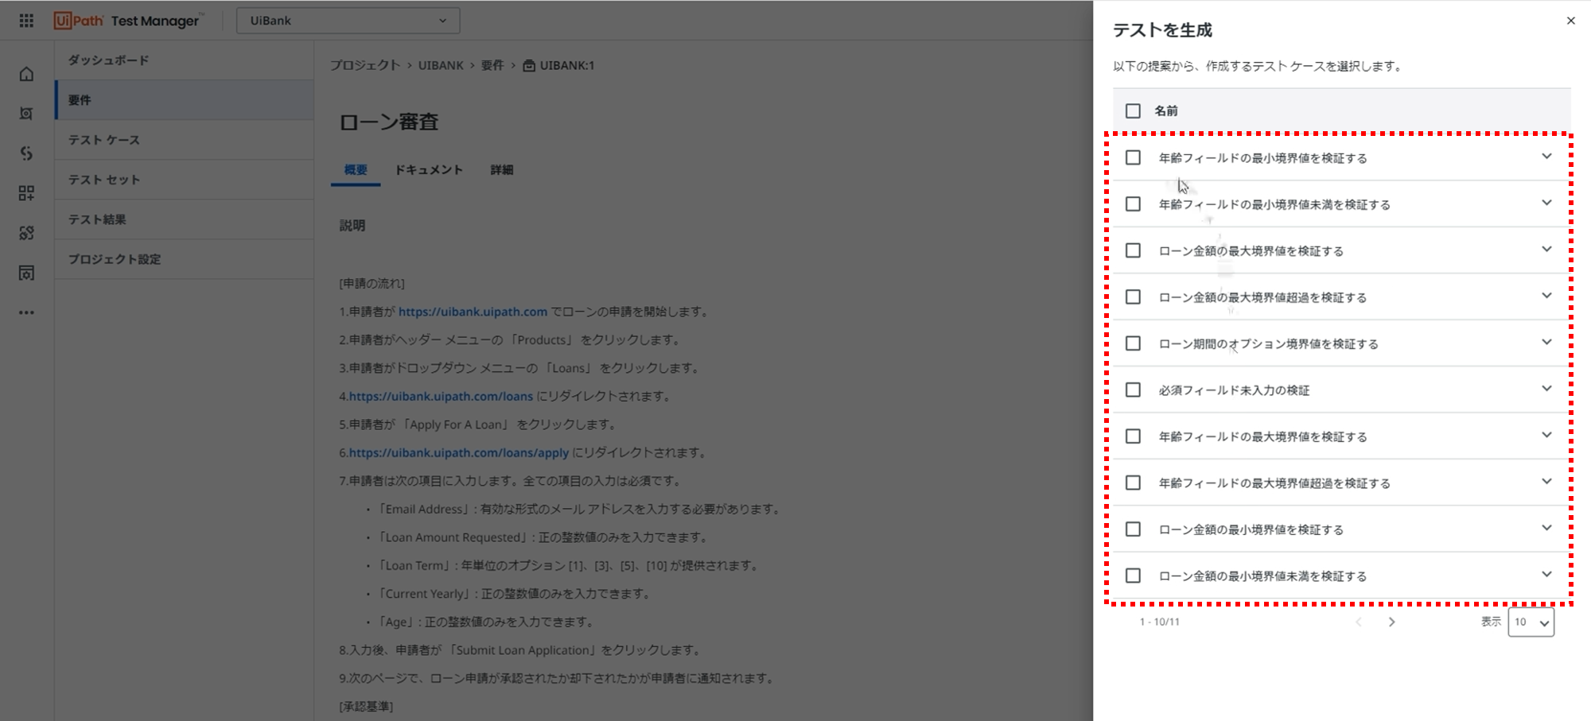1591x721 pixels.
Task: Open https://uibank.uipath.com link
Action: 473,312
